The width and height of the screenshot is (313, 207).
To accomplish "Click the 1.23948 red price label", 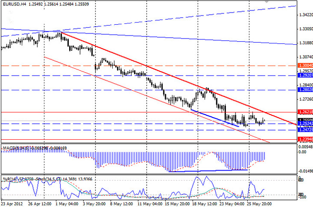I will 305,139.
